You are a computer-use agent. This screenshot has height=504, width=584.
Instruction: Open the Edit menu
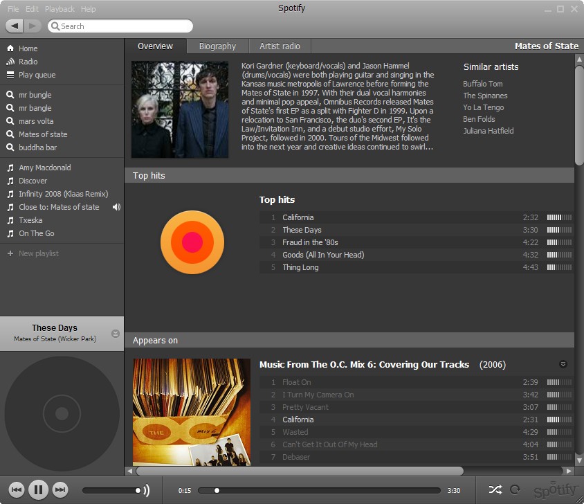[32, 9]
